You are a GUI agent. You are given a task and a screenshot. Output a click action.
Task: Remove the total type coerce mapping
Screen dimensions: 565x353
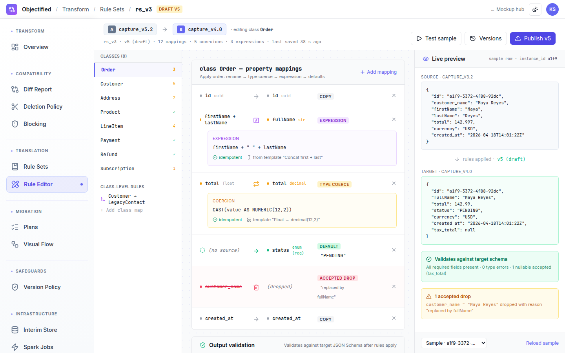coord(394,184)
